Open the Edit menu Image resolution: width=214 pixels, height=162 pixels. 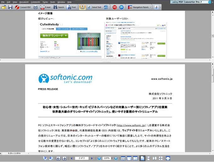pyautogui.click(x=8, y=2)
